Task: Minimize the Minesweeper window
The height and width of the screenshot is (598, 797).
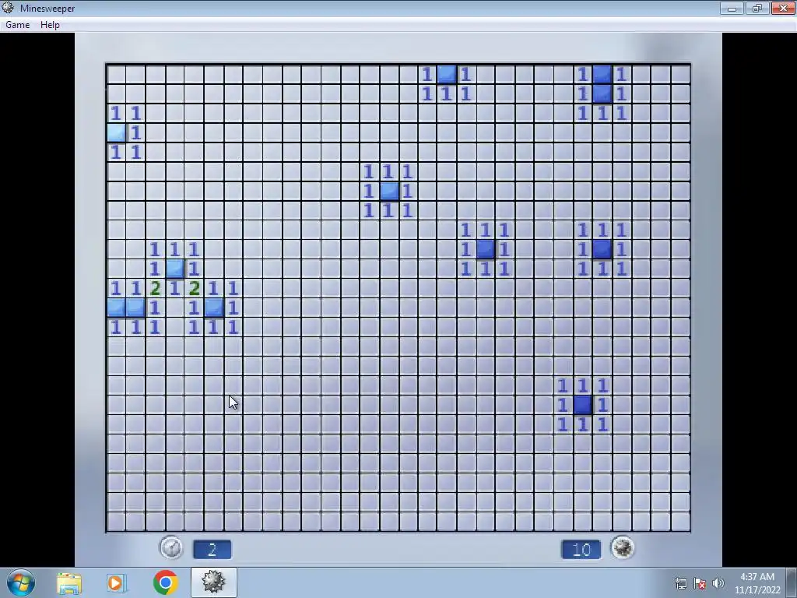Action: [x=732, y=8]
